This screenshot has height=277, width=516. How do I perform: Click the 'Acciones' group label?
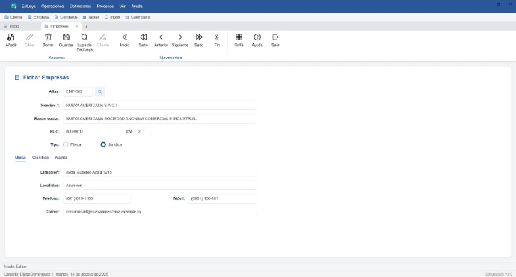[57, 58]
